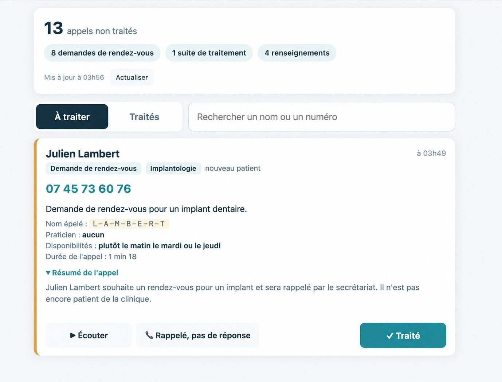This screenshot has width=502, height=382.
Task: Mark Julien Lambert's call as Traité
Action: click(x=403, y=335)
